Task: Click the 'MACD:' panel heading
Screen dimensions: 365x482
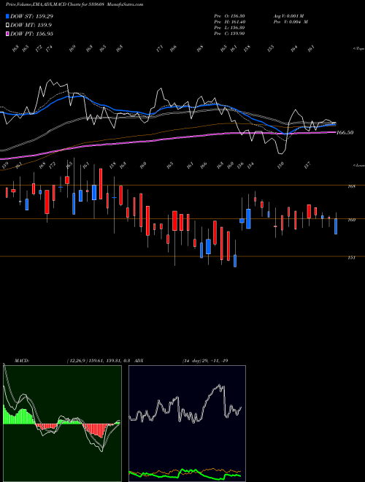Action: (21, 361)
